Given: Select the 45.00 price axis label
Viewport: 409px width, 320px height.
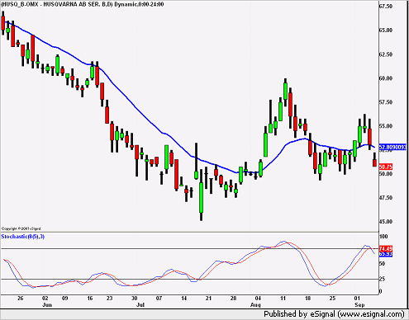Looking at the screenshot, I should pos(386,221).
